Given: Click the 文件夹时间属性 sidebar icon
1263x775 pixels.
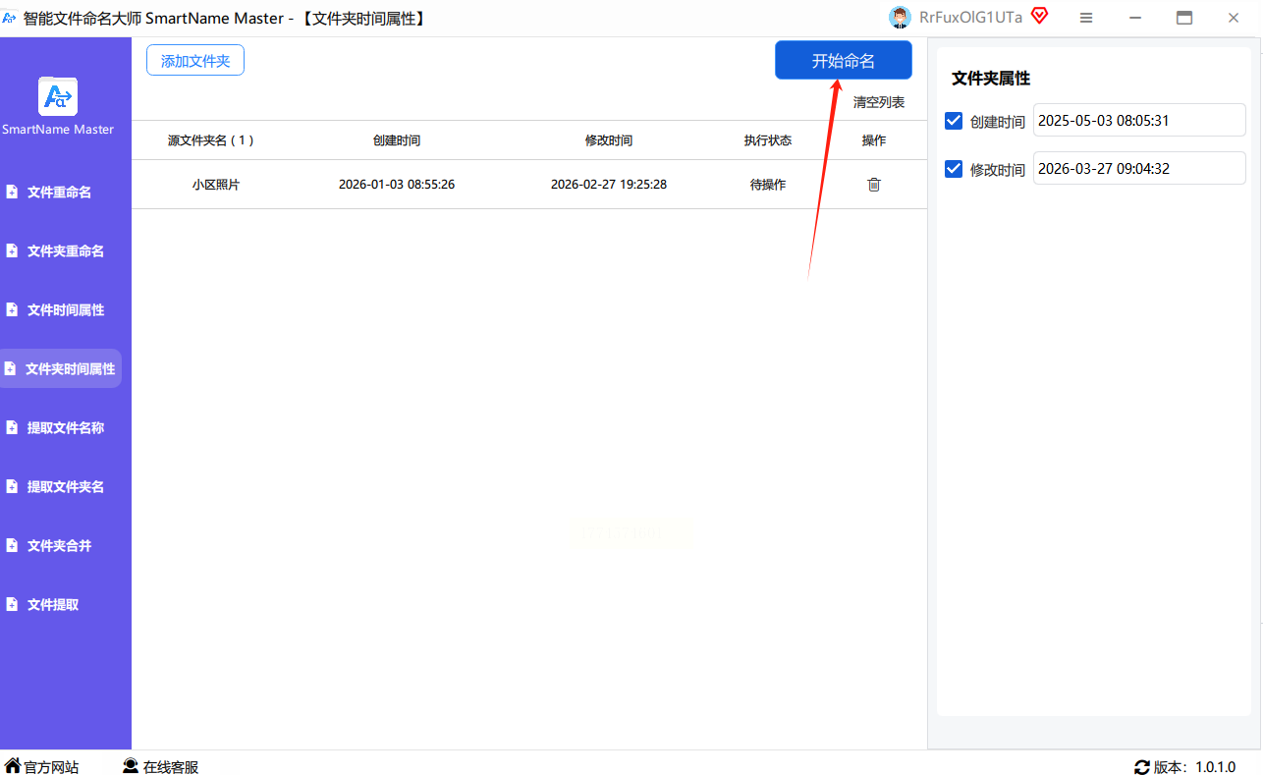Looking at the screenshot, I should pos(10,369).
